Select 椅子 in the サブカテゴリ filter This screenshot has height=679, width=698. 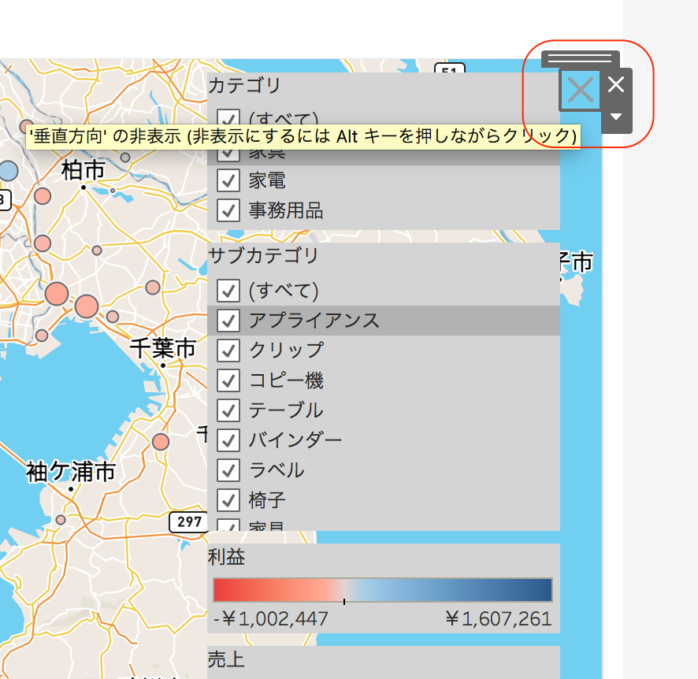[228, 499]
